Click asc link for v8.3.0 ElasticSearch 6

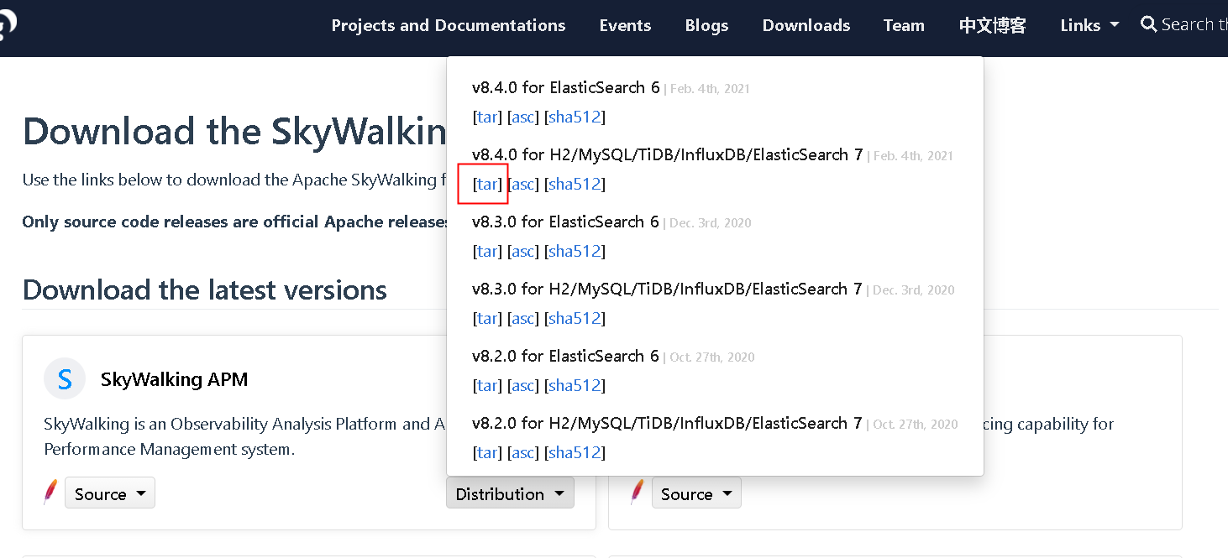point(522,251)
